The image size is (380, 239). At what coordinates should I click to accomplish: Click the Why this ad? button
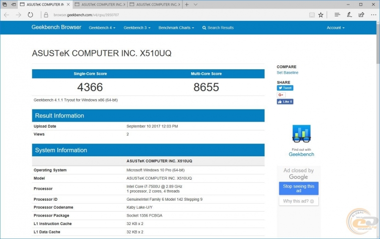point(299,201)
